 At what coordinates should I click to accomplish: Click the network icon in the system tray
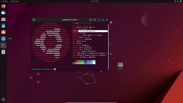pos(175,1)
